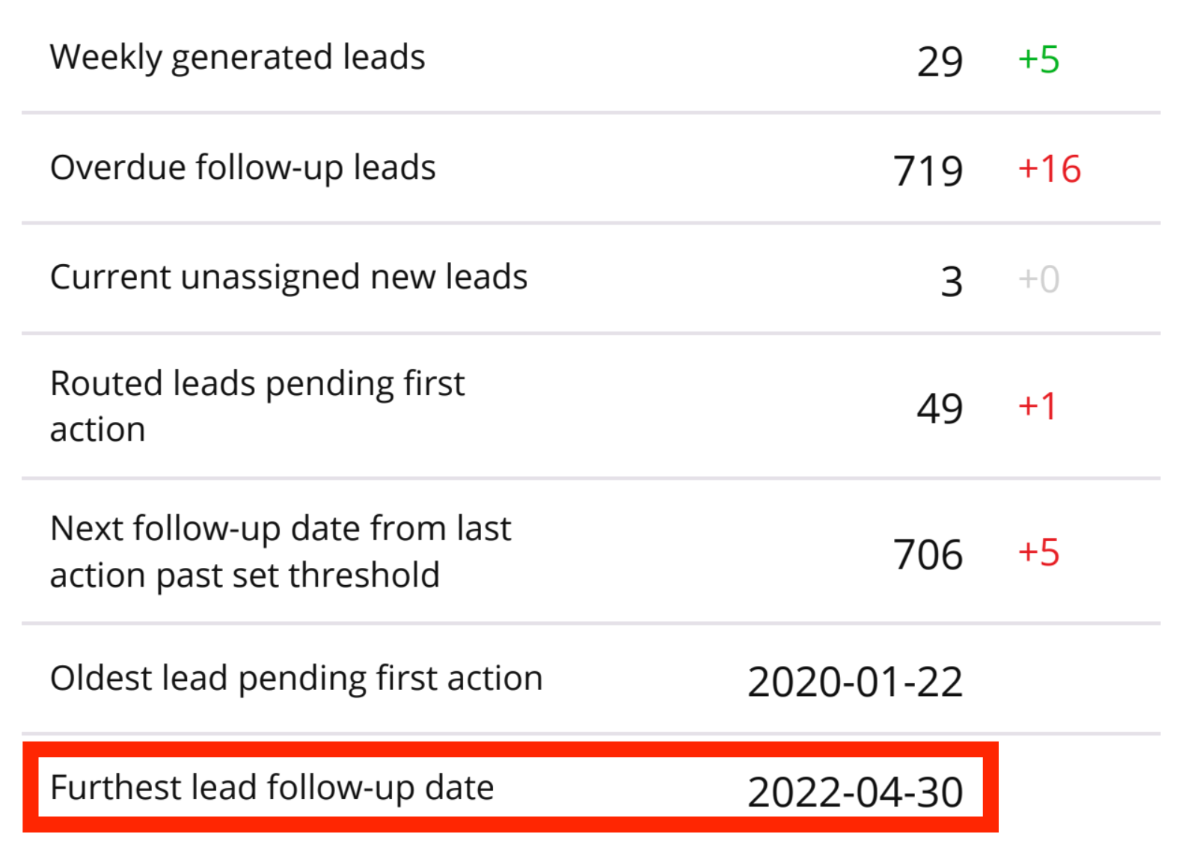Open the Overdue follow-up leads metric
The height and width of the screenshot is (856, 1182).
coord(242,168)
